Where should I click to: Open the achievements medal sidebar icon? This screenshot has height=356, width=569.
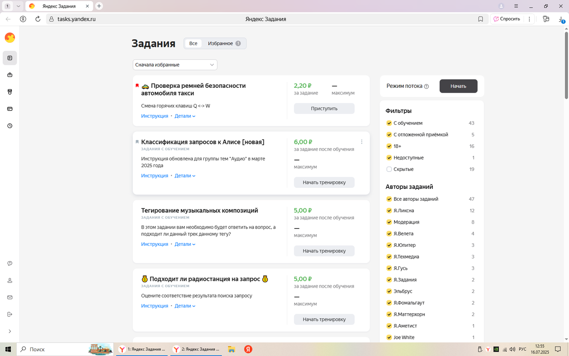9,92
